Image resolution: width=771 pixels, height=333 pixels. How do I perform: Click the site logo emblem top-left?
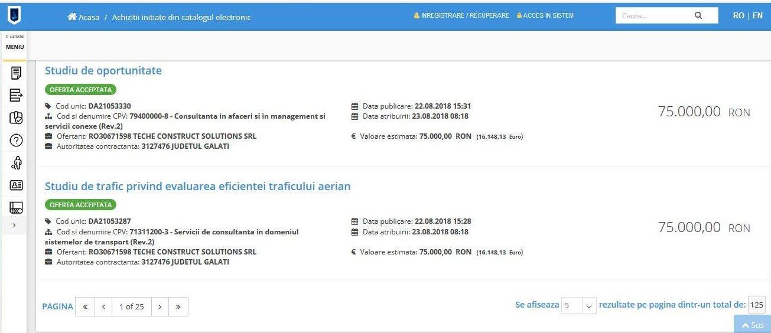(x=13, y=14)
